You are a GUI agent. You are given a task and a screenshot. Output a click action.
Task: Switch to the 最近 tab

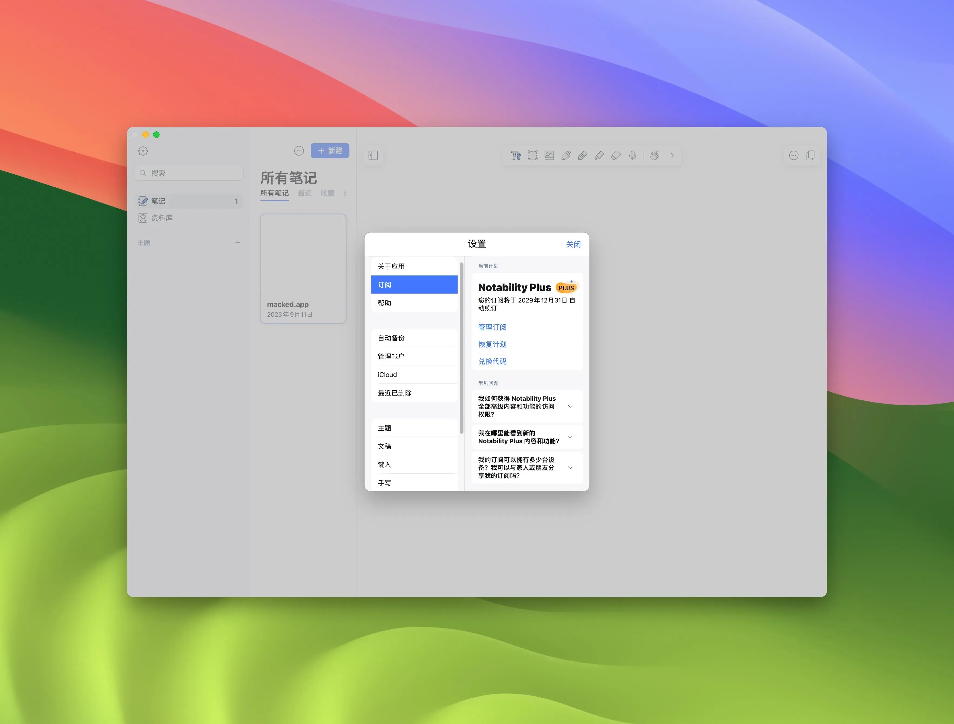pos(304,193)
